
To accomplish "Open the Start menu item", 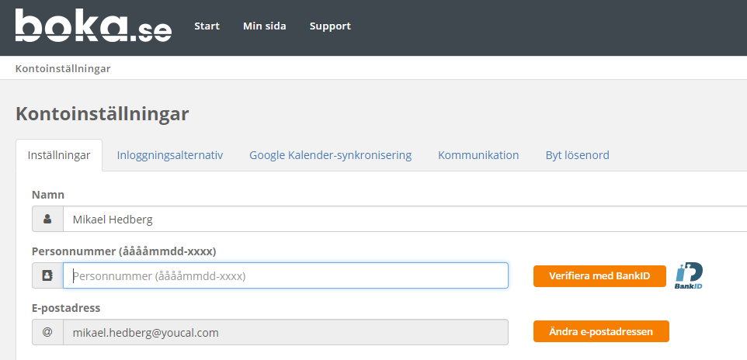I will click(x=207, y=26).
